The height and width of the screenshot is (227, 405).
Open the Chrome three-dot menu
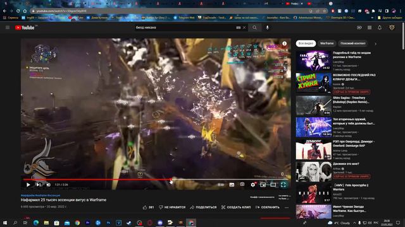coord(401,11)
